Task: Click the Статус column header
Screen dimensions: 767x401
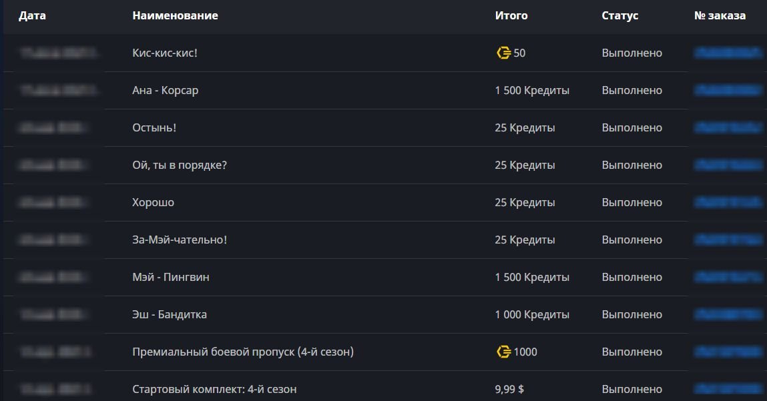Action: click(x=619, y=15)
